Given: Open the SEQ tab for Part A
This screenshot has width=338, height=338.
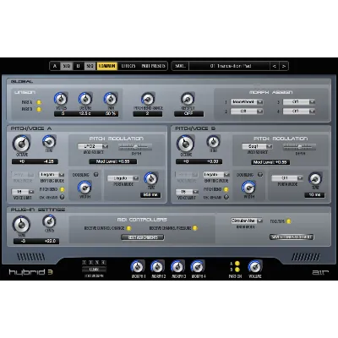Looking at the screenshot, I should (x=67, y=66).
